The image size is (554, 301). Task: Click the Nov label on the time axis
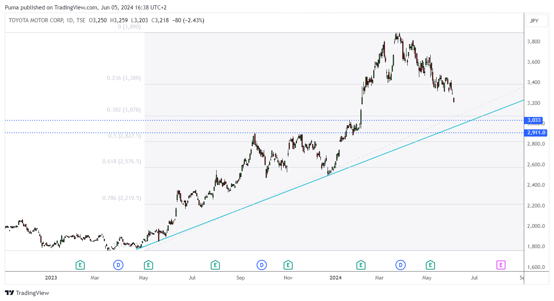click(288, 278)
